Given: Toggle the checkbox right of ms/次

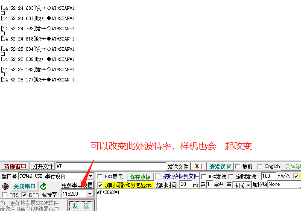Looking at the screenshot, I should [x=296, y=176].
